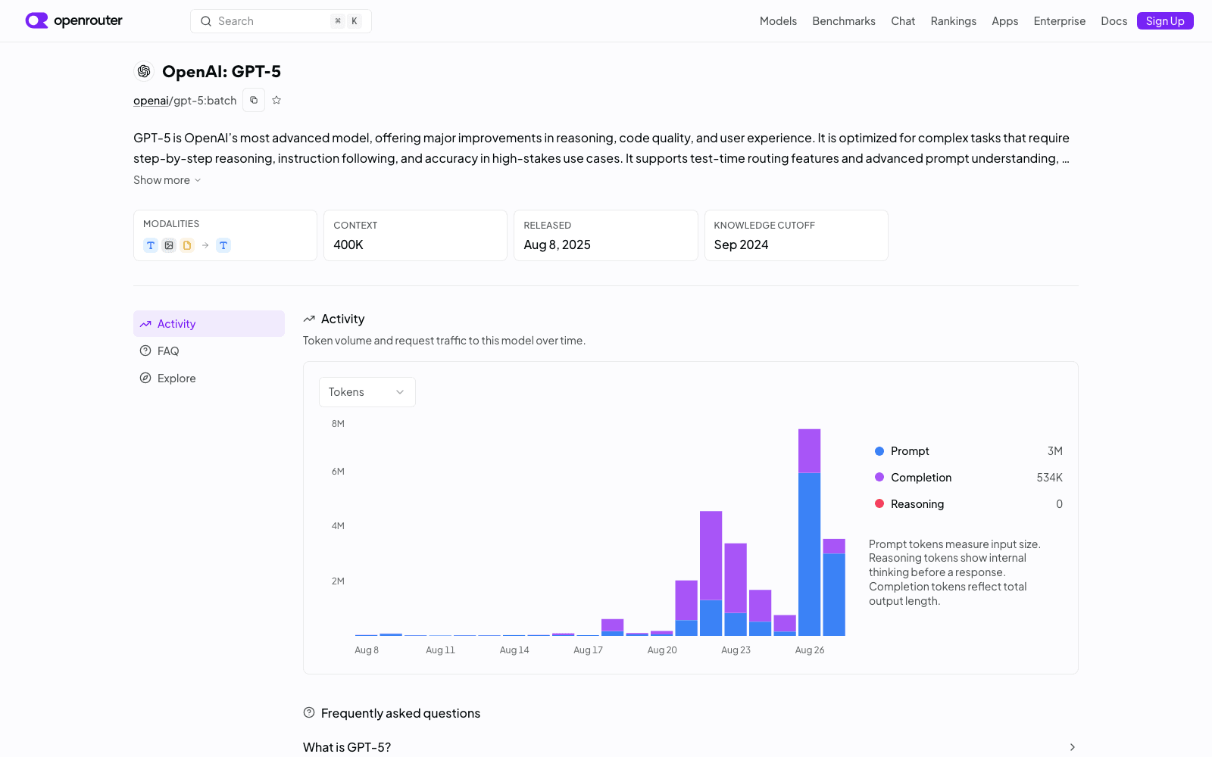
Task: Click the OpenAI logo beside GPT-5 title
Action: coord(144,71)
